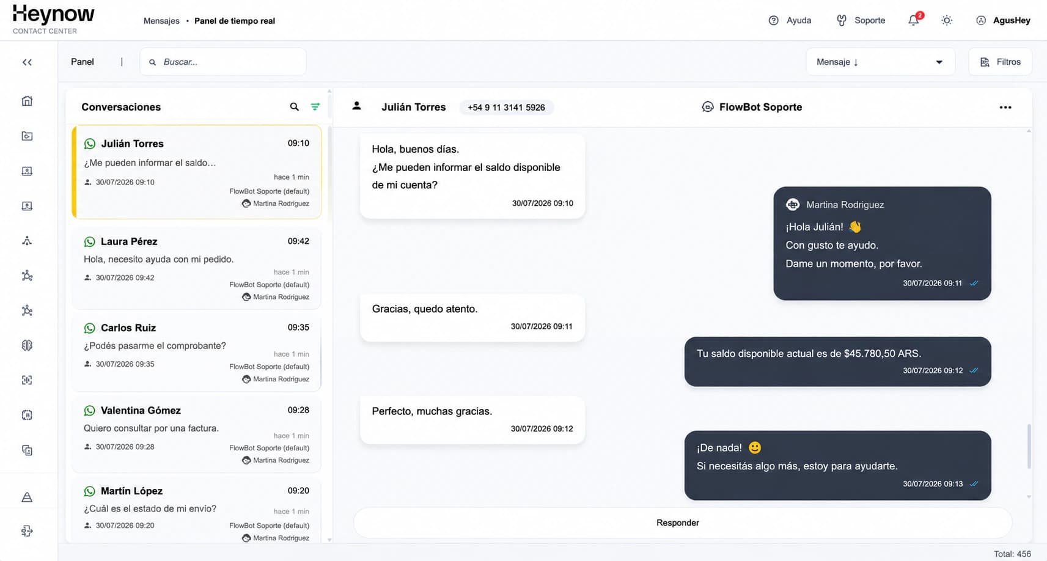
Task: Open Martín López's conversation
Action: [x=197, y=511]
